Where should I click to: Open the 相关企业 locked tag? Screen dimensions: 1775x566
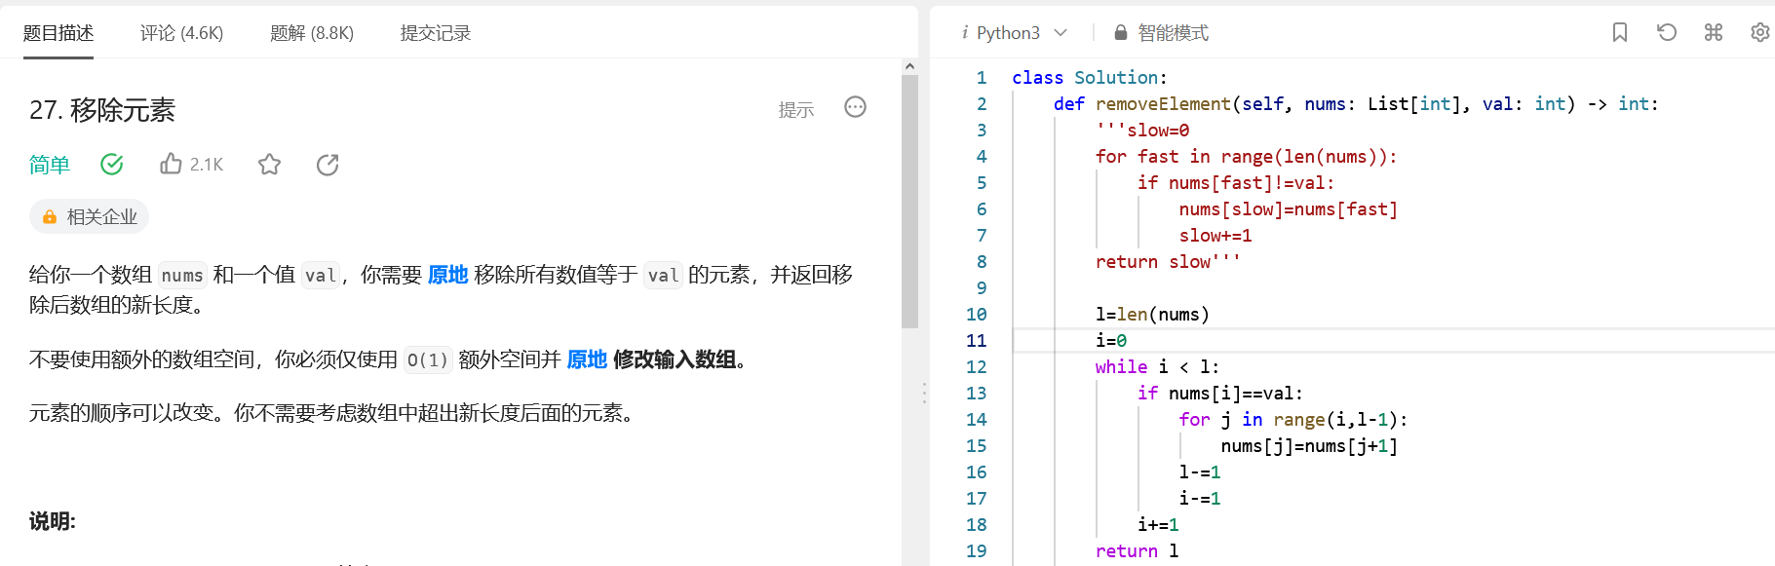[x=89, y=216]
